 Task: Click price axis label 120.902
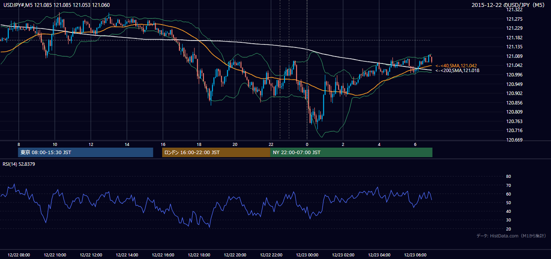[514, 93]
